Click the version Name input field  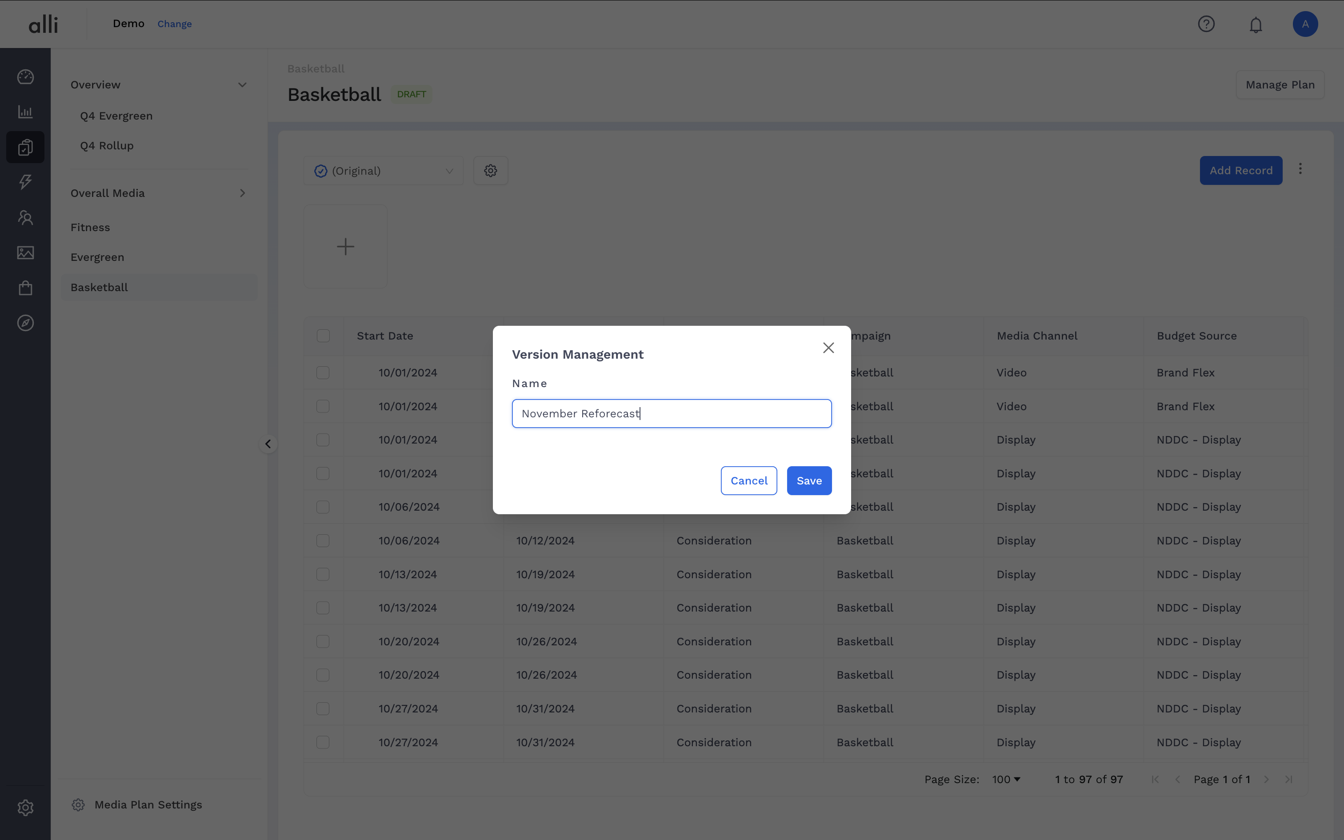[672, 413]
